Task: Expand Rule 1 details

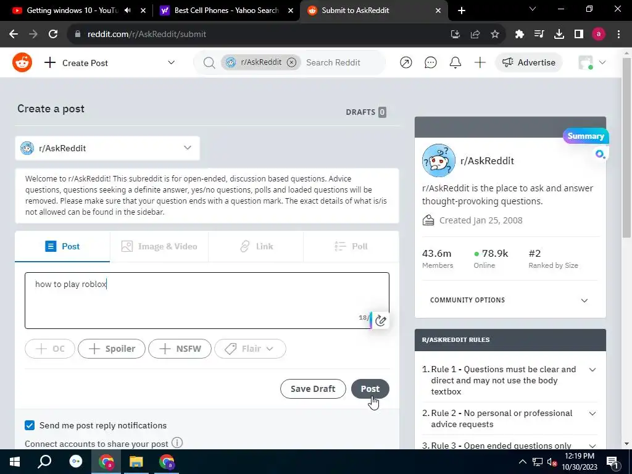Action: 592,370
